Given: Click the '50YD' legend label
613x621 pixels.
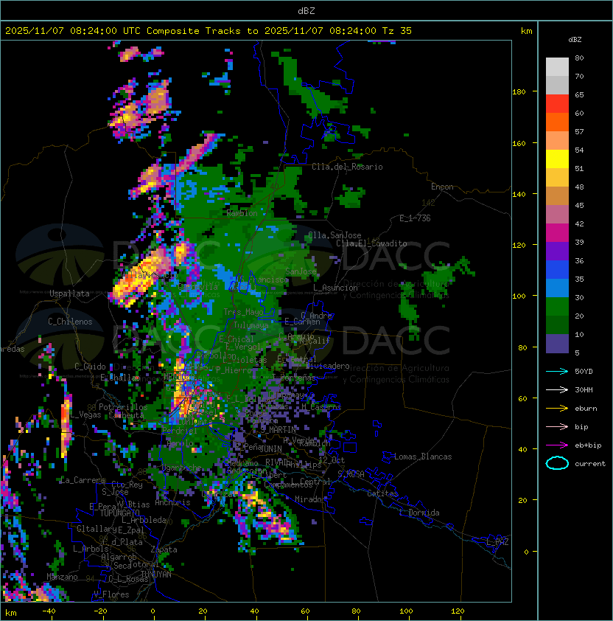Looking at the screenshot, I should (x=584, y=372).
